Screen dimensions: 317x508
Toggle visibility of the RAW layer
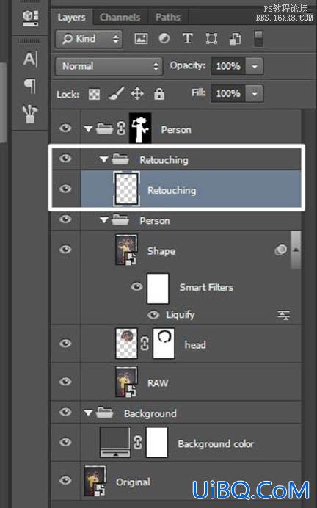coord(66,382)
